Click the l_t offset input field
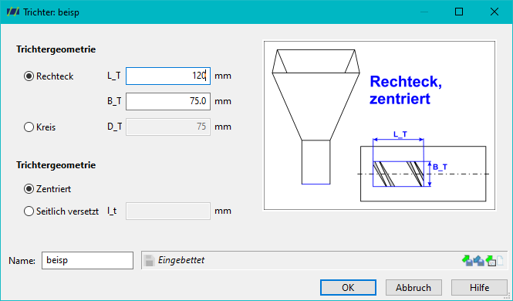The height and width of the screenshot is (301, 513). pyautogui.click(x=168, y=211)
